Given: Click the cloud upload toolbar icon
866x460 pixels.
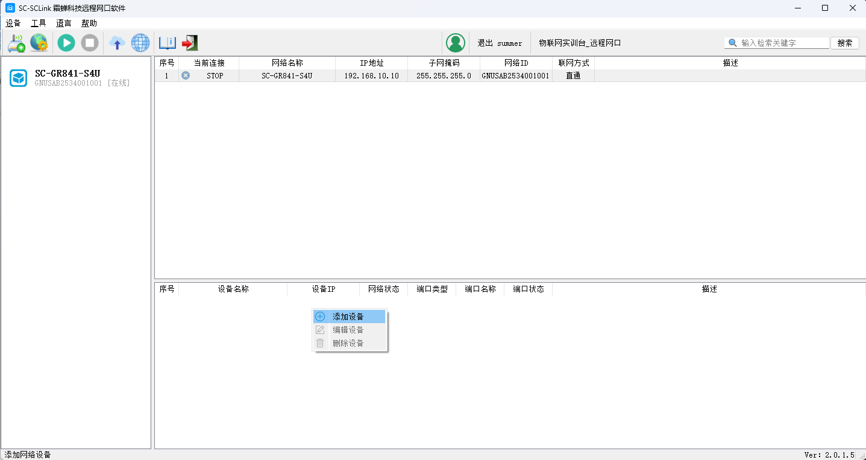Looking at the screenshot, I should coord(117,43).
